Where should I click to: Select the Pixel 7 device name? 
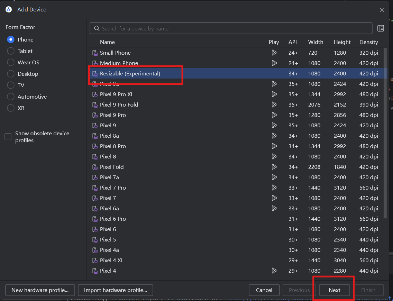108,198
